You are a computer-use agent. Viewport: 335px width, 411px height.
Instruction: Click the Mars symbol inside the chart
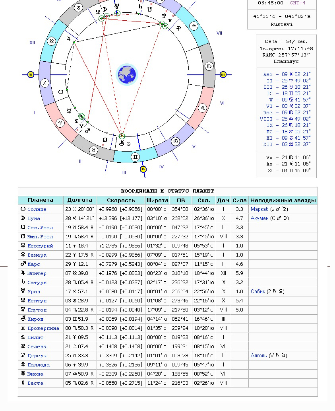pyautogui.click(x=88, y=130)
